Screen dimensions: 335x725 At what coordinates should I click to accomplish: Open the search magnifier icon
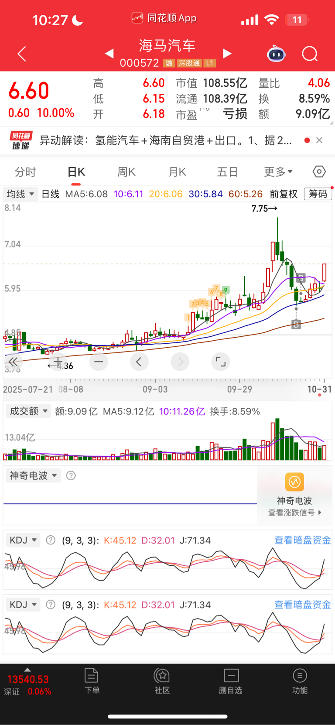[310, 54]
